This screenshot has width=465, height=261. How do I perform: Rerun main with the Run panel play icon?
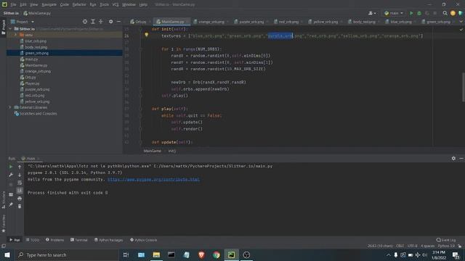pos(11,167)
